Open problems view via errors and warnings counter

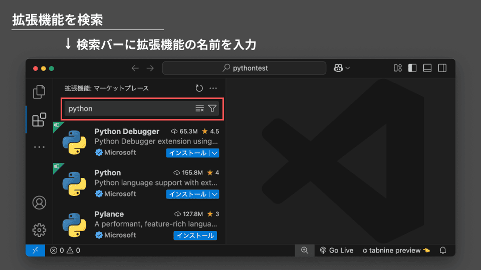point(65,250)
